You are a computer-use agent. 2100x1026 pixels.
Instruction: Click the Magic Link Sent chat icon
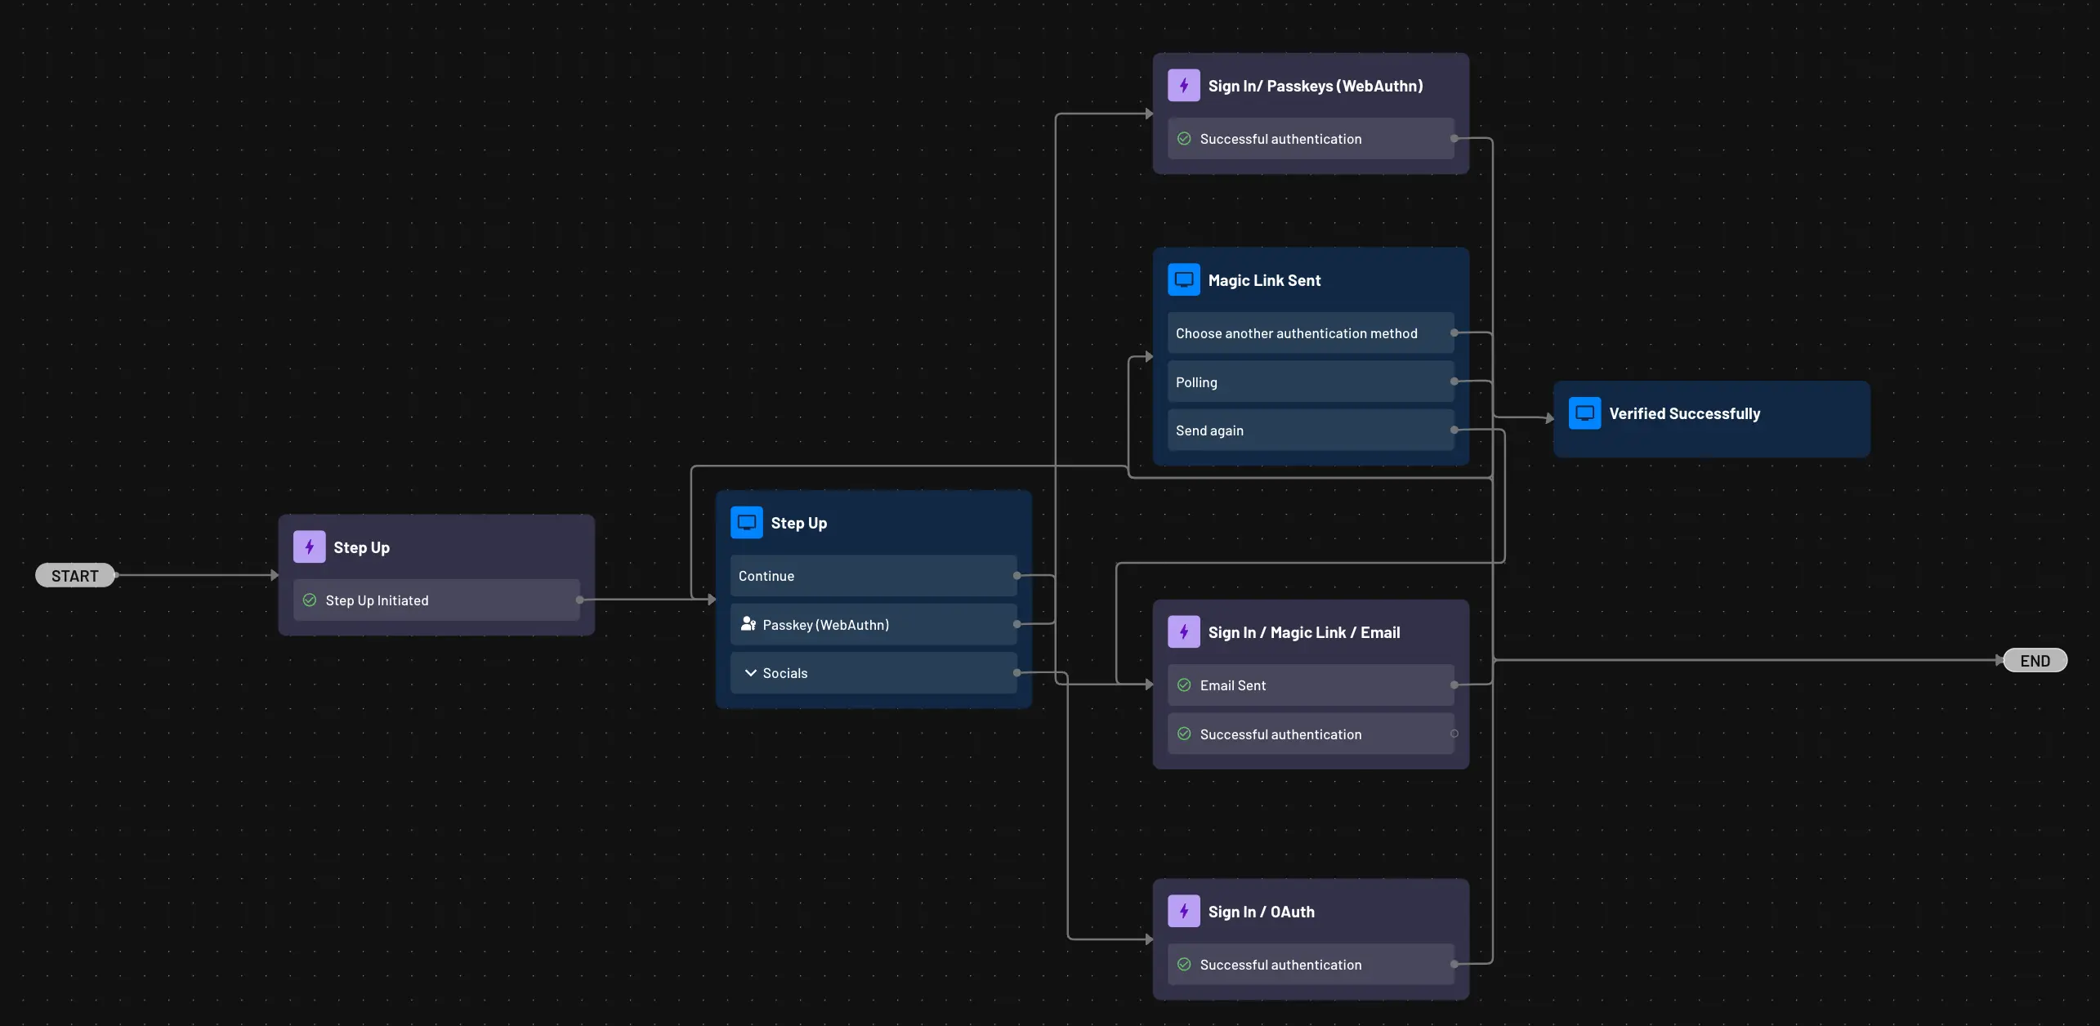[1182, 279]
